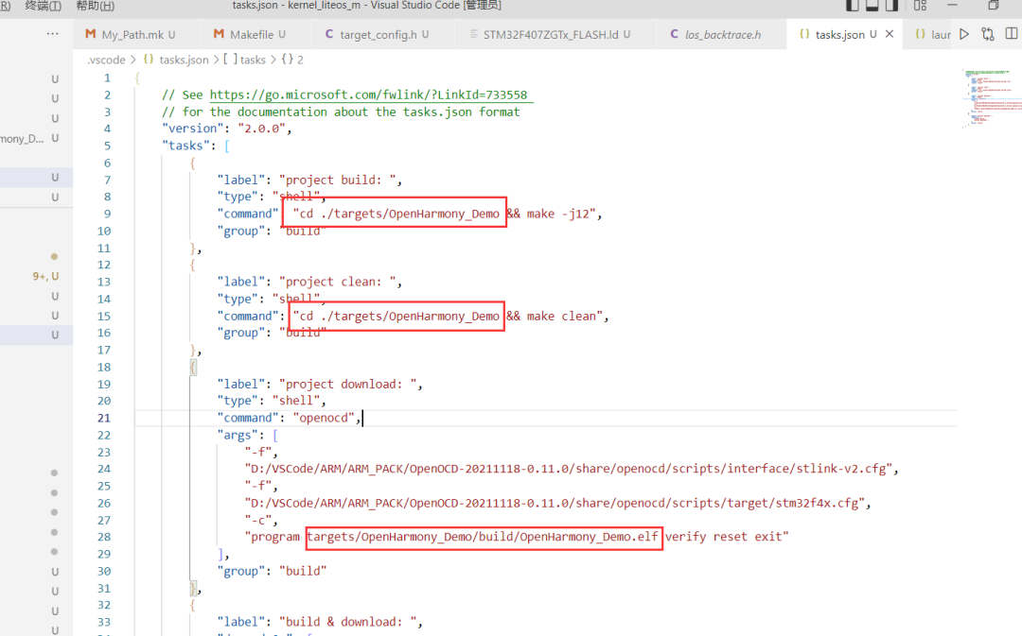1022x636 pixels.
Task: Open the 帮助(H) menu
Action: [x=96, y=6]
